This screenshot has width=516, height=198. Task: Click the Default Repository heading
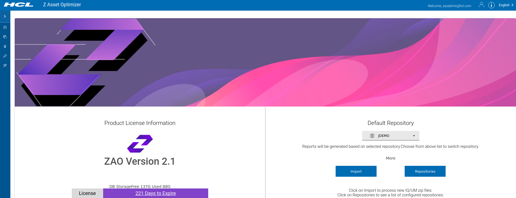pyautogui.click(x=390, y=123)
